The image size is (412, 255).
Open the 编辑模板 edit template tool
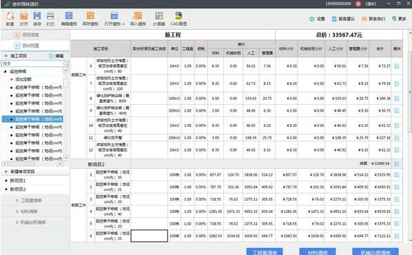69,19
